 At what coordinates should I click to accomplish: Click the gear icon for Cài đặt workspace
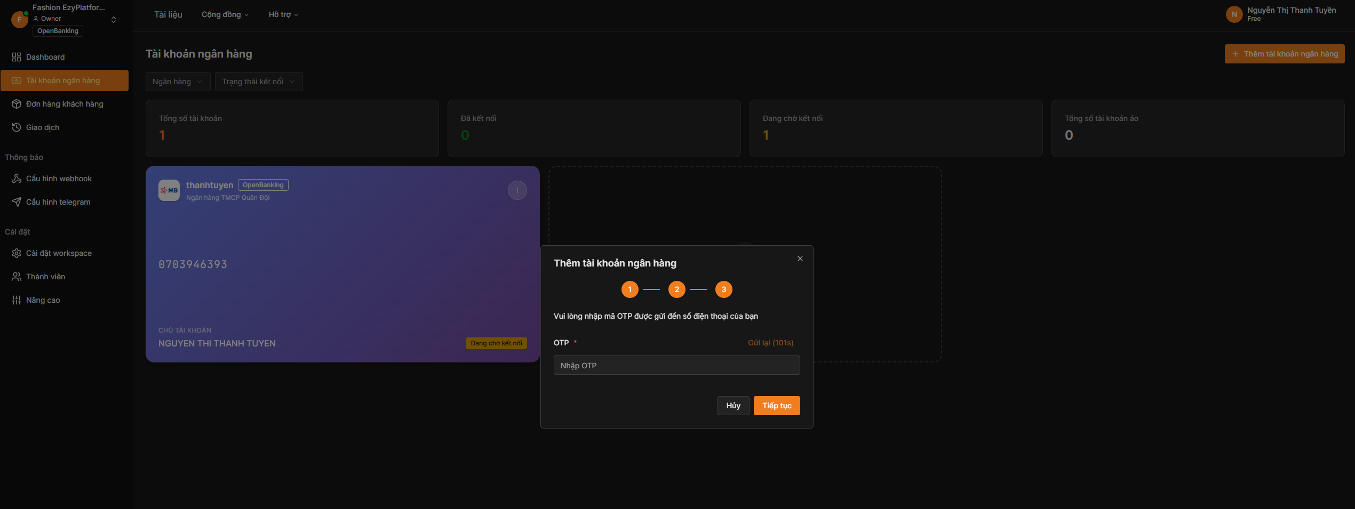17,253
